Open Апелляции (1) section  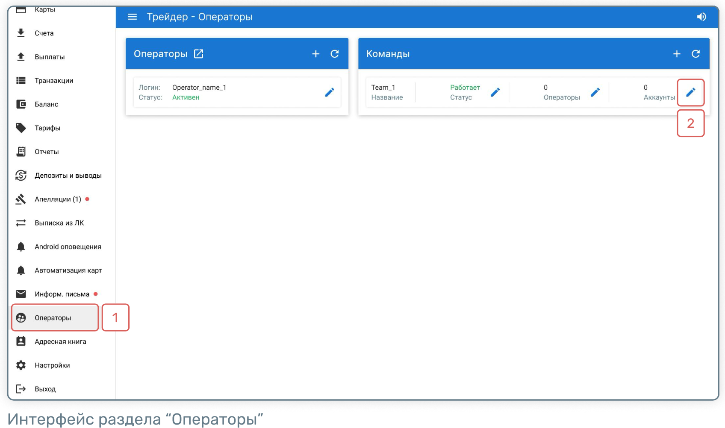(x=58, y=199)
